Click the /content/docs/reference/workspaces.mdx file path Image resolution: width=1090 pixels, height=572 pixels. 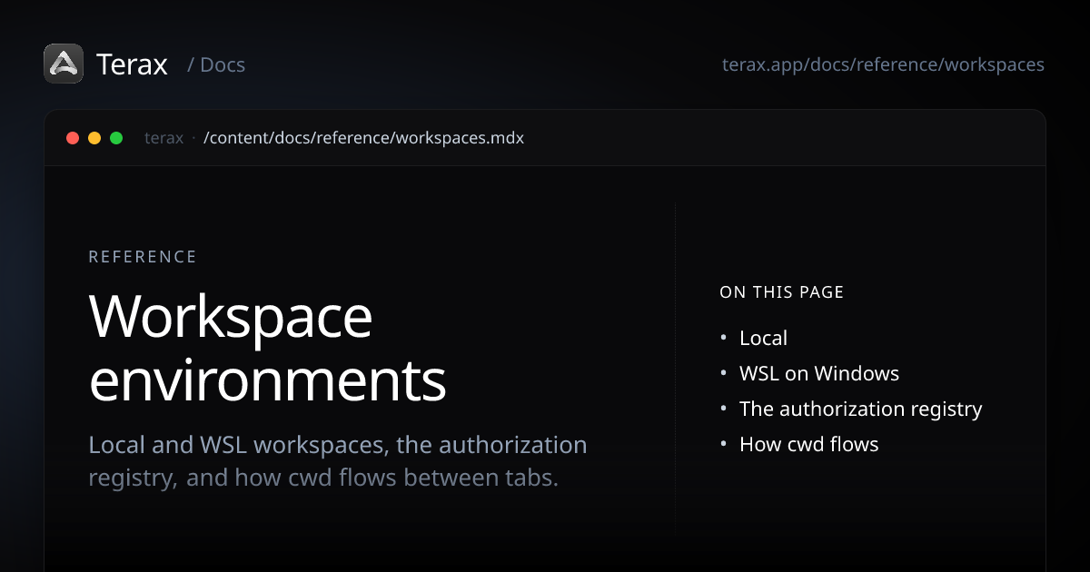coord(363,138)
